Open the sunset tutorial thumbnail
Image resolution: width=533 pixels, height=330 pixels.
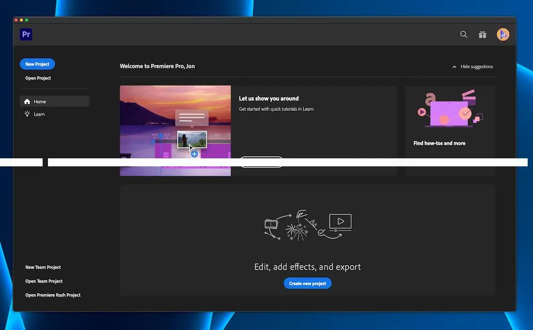pos(175,131)
